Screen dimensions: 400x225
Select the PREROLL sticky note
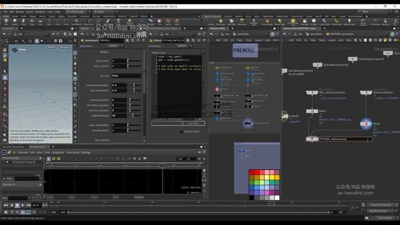(x=245, y=50)
